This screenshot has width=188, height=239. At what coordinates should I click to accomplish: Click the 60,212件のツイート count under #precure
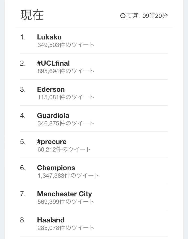point(64,149)
